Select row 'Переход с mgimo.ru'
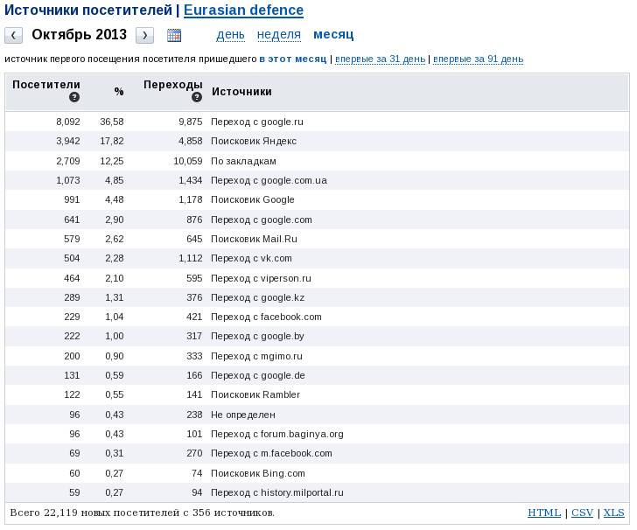The image size is (637, 530). coord(317,356)
